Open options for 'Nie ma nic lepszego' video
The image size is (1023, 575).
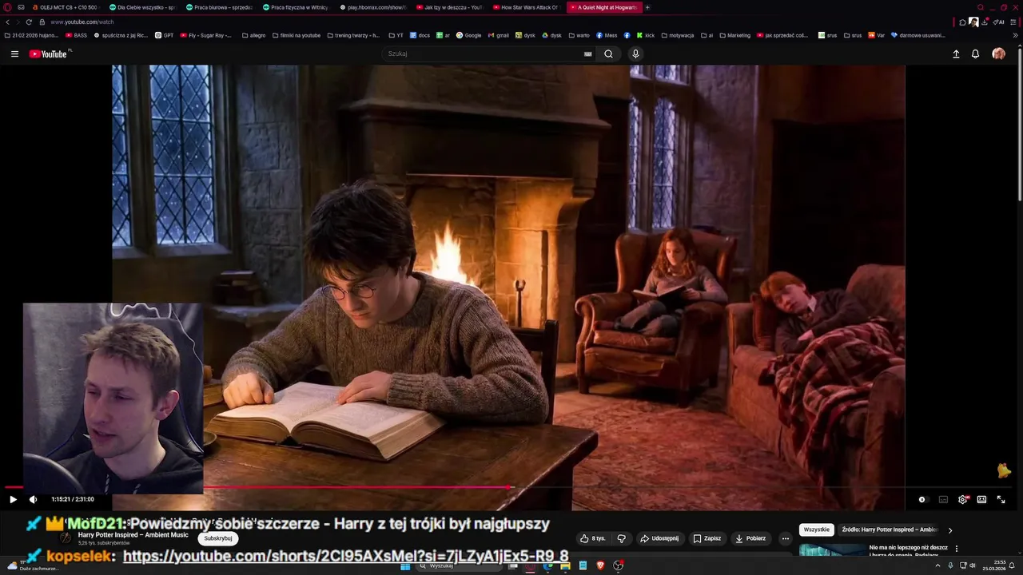tap(956, 549)
